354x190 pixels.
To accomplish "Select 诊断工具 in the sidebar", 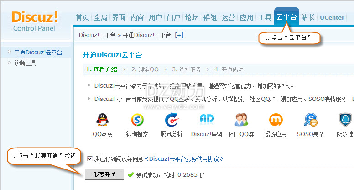I will (x=25, y=63).
